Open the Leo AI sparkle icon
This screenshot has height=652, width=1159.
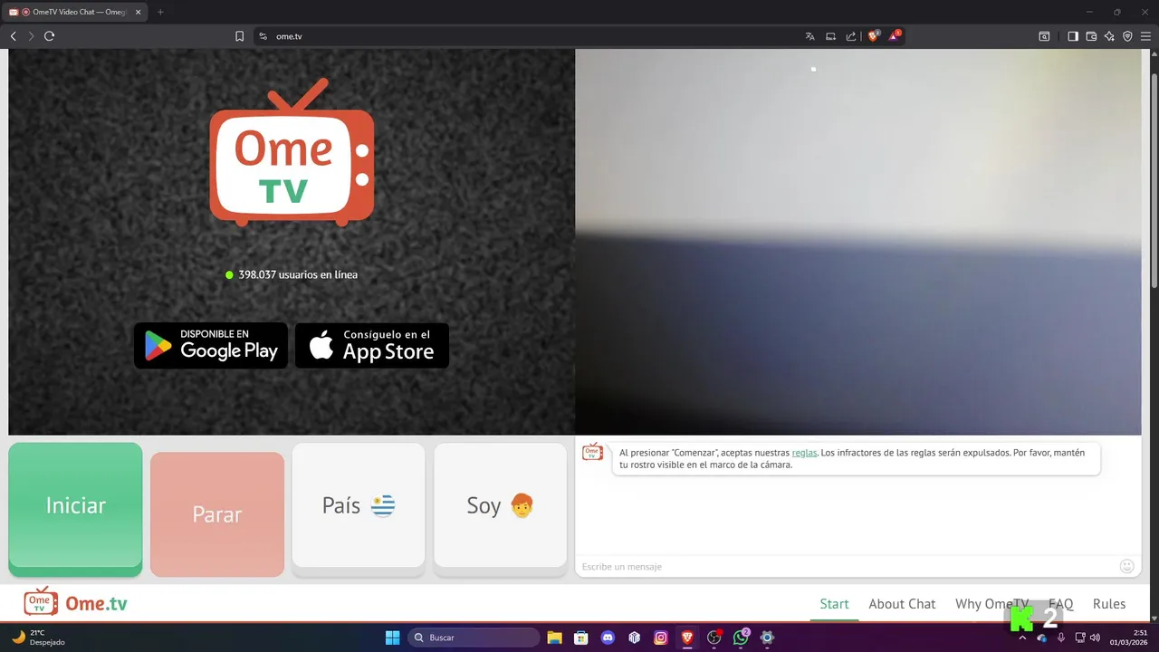pyautogui.click(x=1109, y=36)
